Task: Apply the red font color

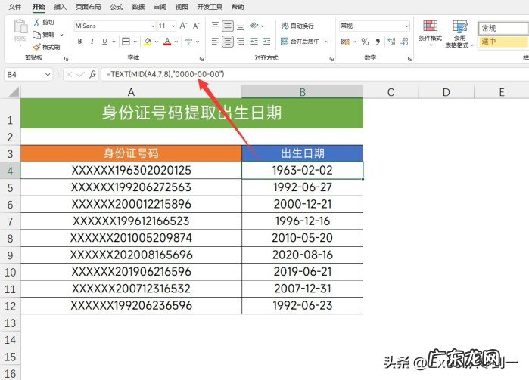Action: pos(167,42)
